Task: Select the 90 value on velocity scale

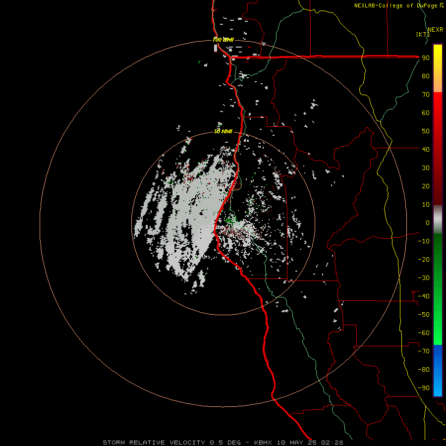Action: pyautogui.click(x=426, y=58)
